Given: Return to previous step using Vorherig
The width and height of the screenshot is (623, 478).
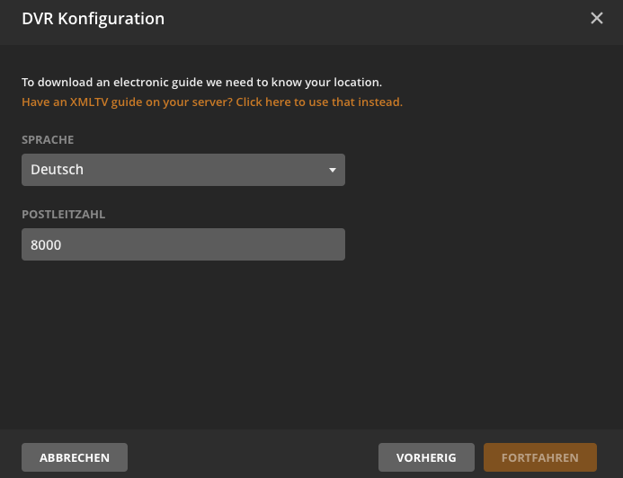Looking at the screenshot, I should [x=426, y=457].
